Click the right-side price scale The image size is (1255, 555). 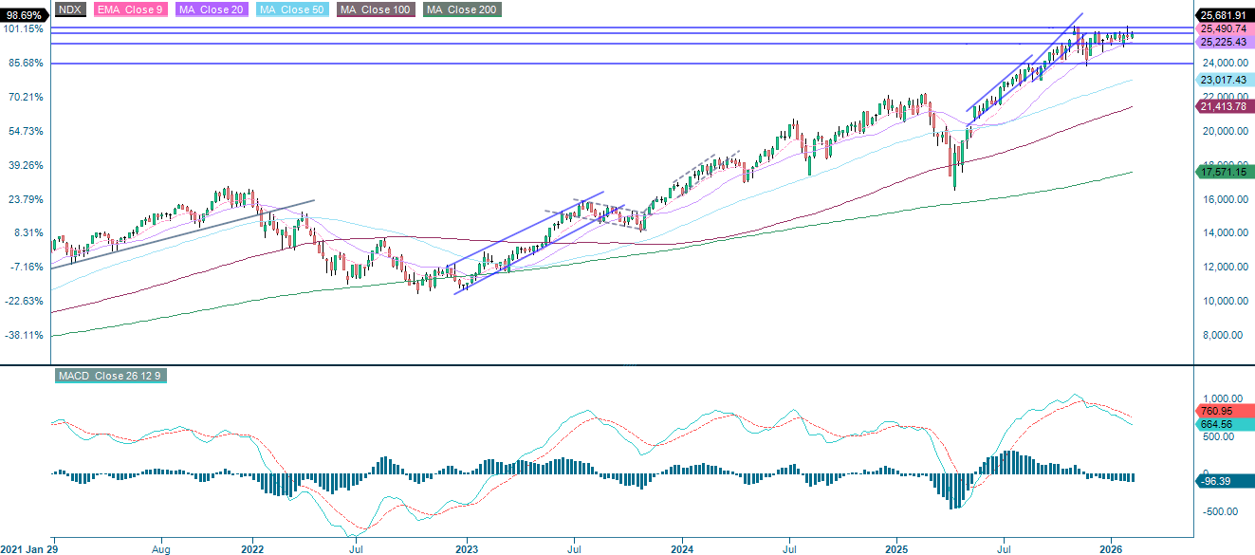click(1225, 237)
